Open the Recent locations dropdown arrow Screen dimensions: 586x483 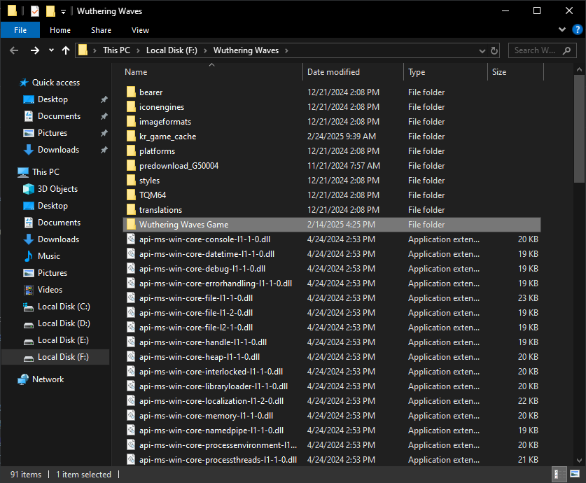tap(51, 50)
